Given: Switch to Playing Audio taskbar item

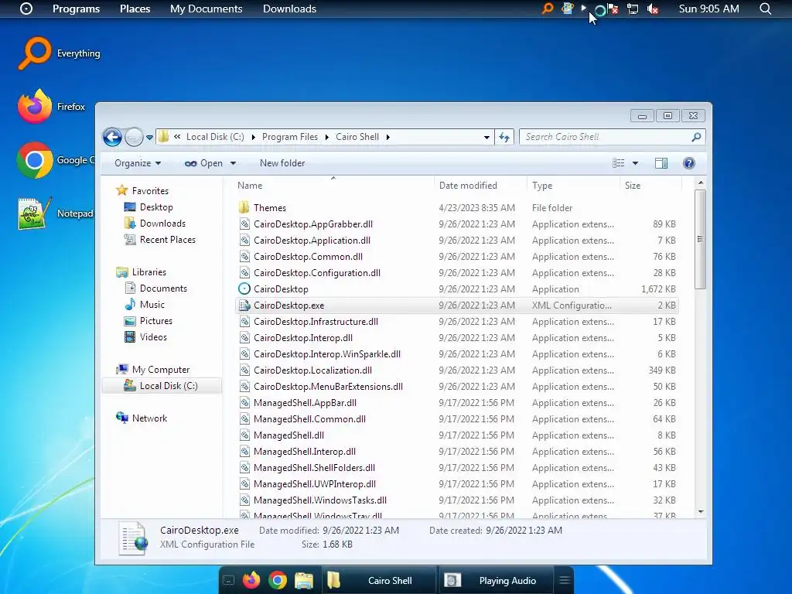Looking at the screenshot, I should point(496,580).
